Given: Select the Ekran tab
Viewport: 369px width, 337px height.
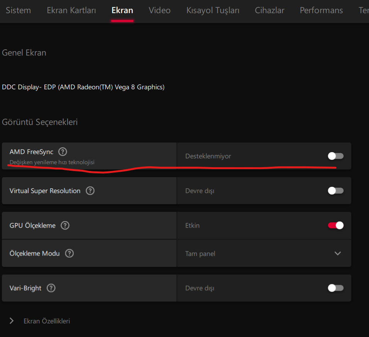Looking at the screenshot, I should point(122,10).
